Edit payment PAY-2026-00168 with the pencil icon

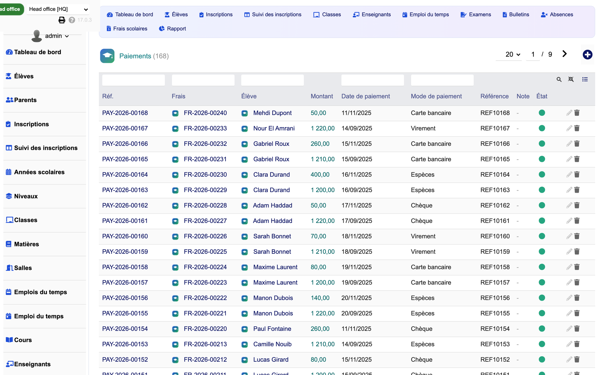(x=569, y=113)
